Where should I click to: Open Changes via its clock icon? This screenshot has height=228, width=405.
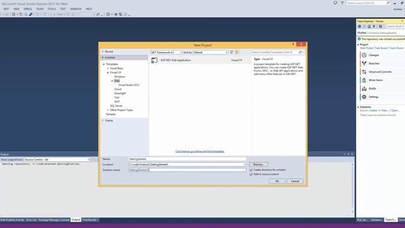[364, 55]
